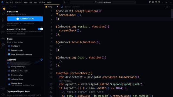The image size is (173, 97).
Task: Open the Help menu
Action: pyautogui.click(x=49, y=2)
